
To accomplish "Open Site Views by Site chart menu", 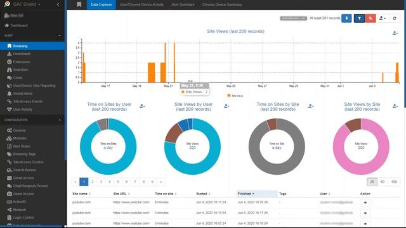I will [x=395, y=106].
